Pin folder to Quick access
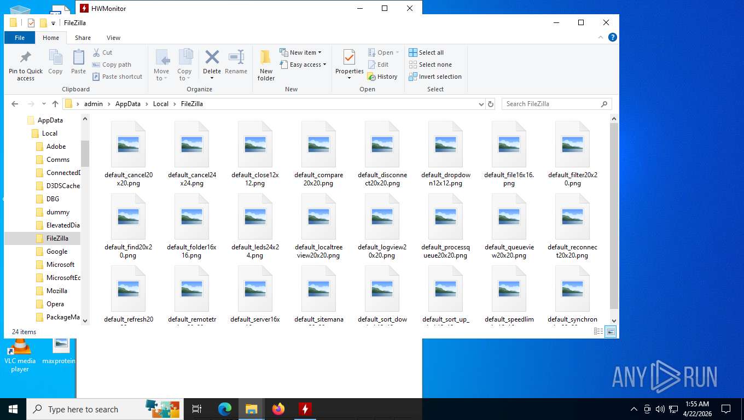The height and width of the screenshot is (420, 744). tap(26, 66)
